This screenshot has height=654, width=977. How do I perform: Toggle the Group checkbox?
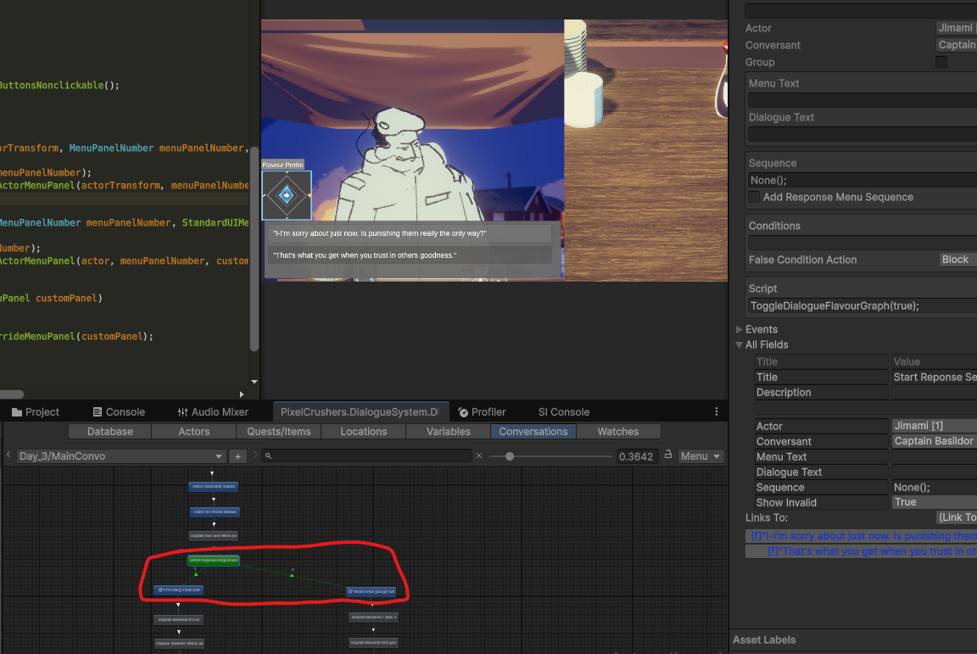941,62
